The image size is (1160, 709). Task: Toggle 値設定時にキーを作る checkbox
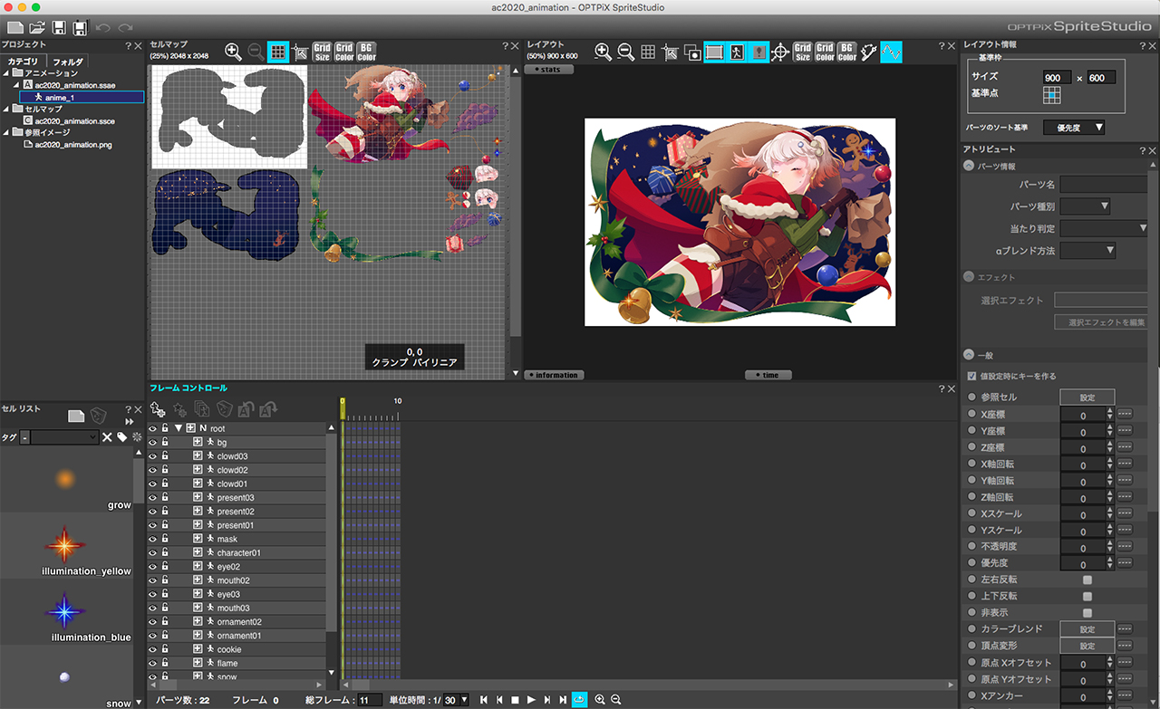(x=972, y=376)
